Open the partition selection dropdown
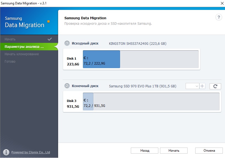The image size is (225, 158). [x=193, y=86]
